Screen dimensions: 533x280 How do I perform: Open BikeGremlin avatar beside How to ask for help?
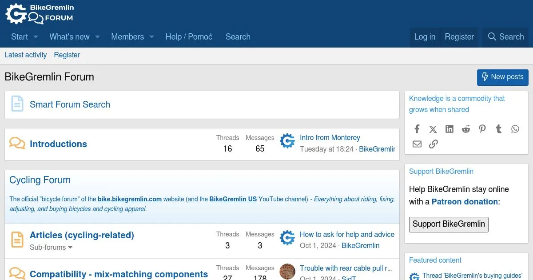tap(287, 238)
